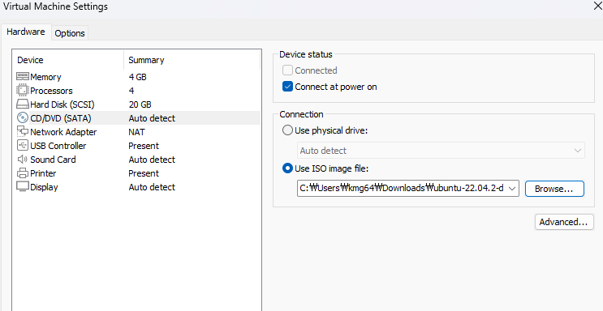Screen dimensions: 603x311
Task: Uncheck Connect at power on
Action: [287, 87]
